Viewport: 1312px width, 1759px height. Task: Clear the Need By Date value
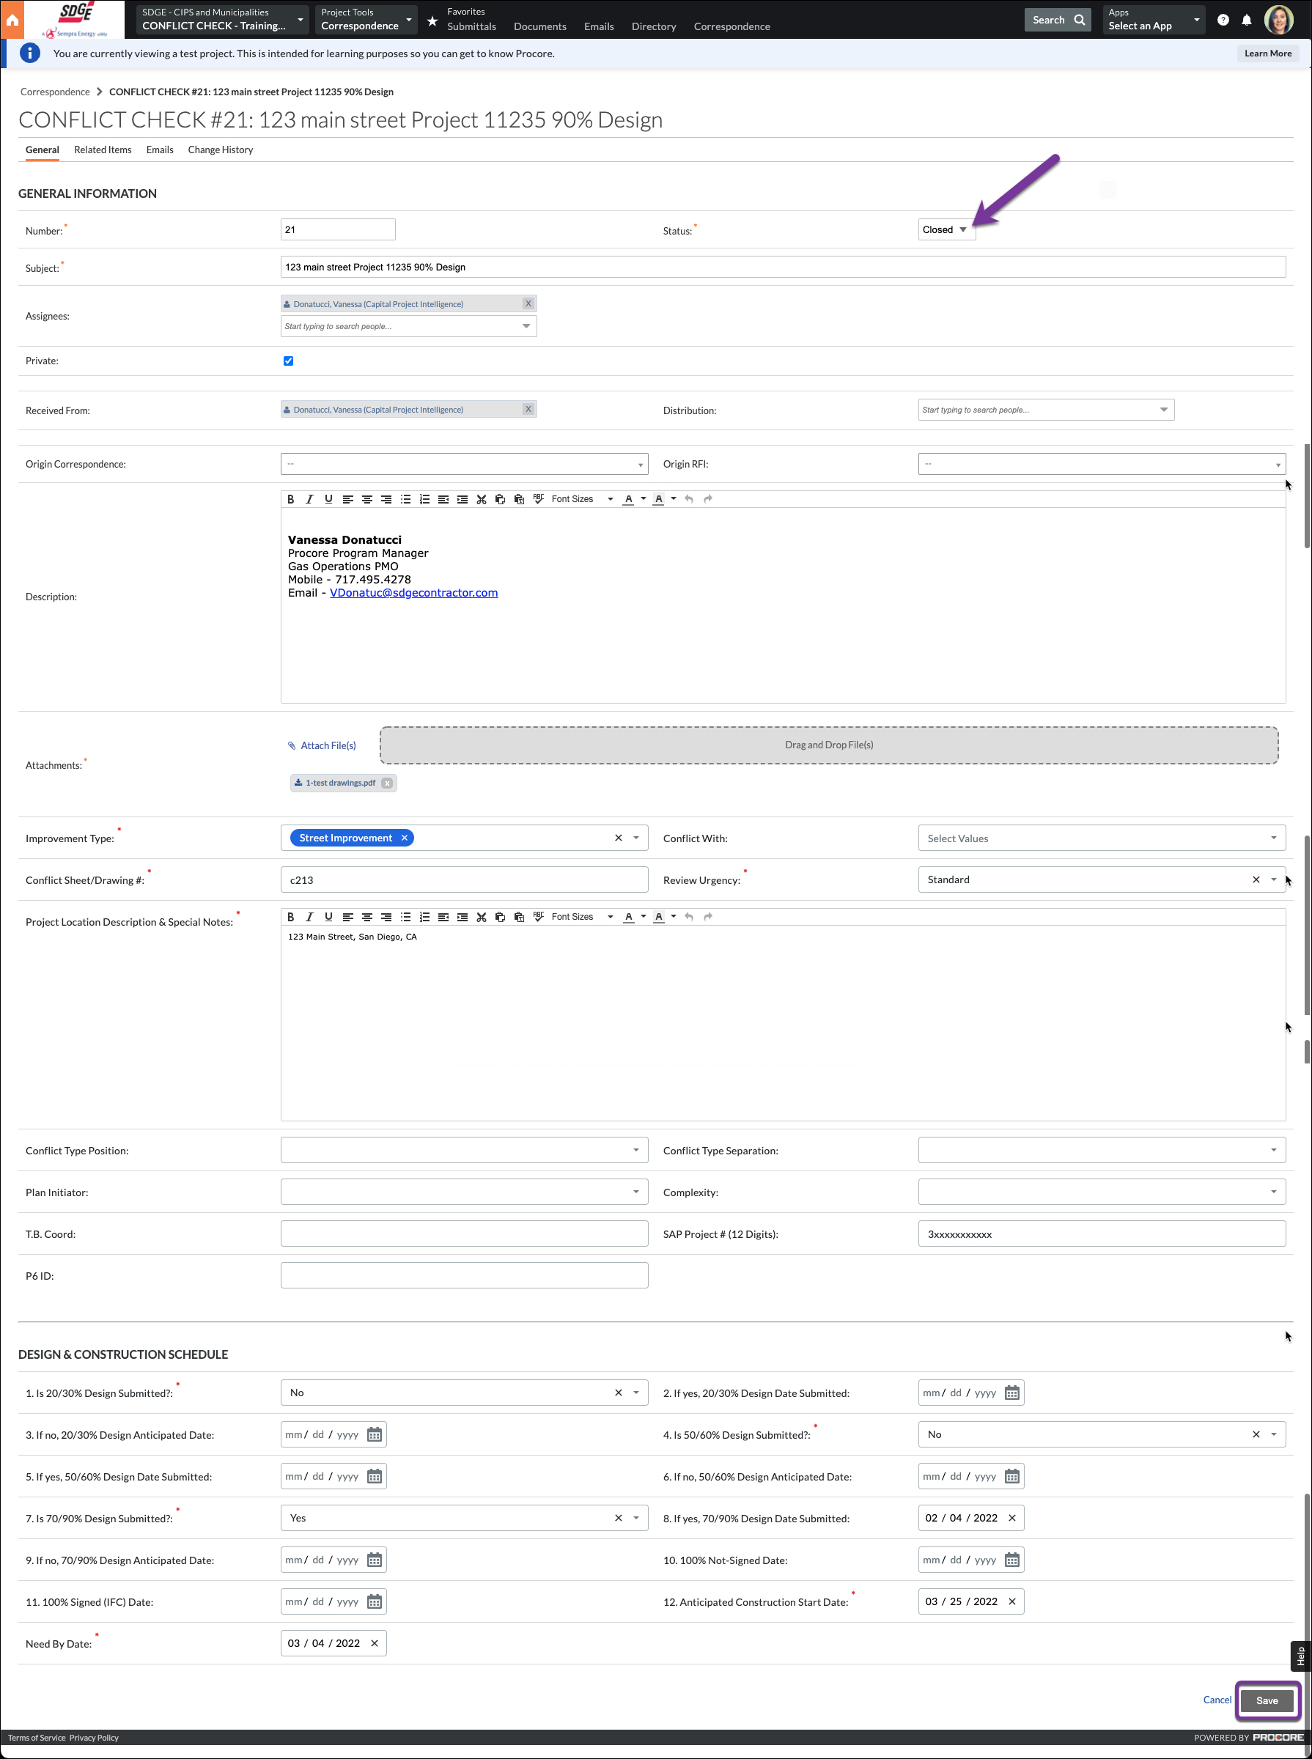[374, 1643]
